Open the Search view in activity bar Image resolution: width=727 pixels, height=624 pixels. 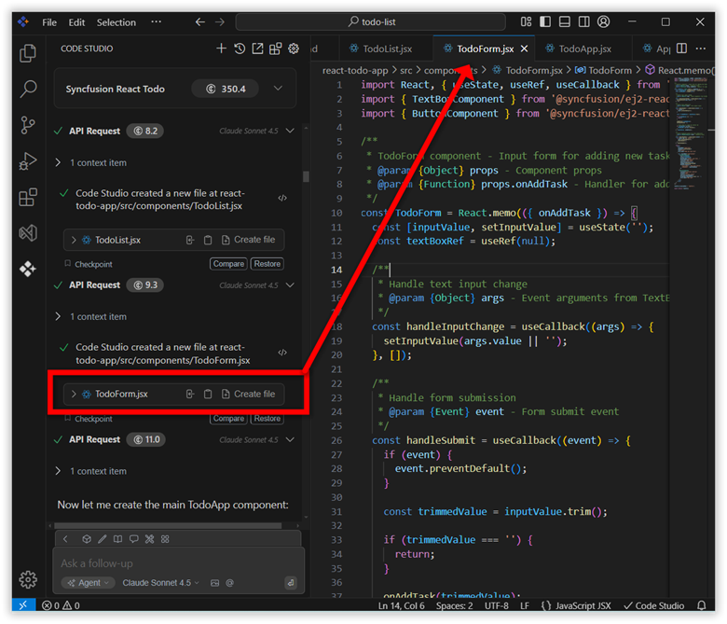tap(28, 89)
